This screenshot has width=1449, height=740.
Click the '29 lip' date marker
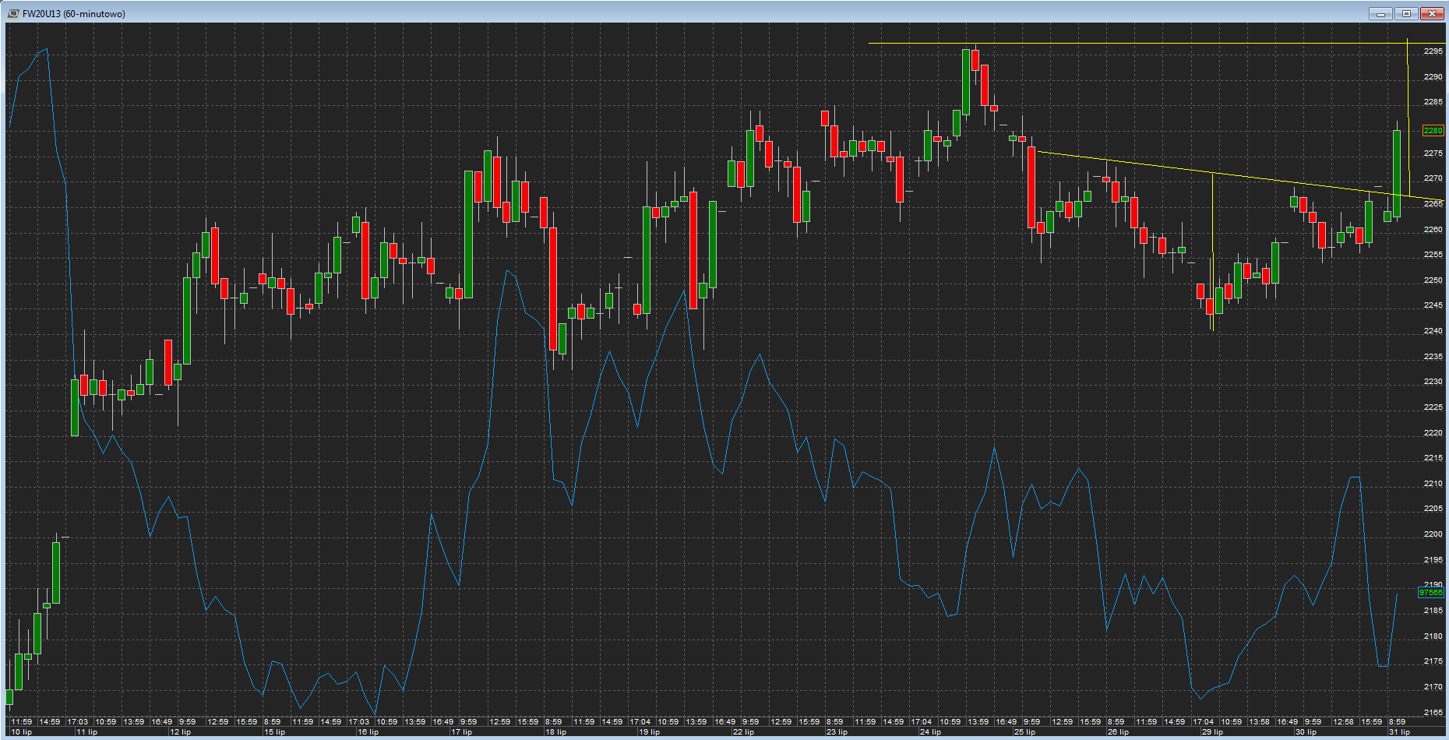coord(1212,732)
